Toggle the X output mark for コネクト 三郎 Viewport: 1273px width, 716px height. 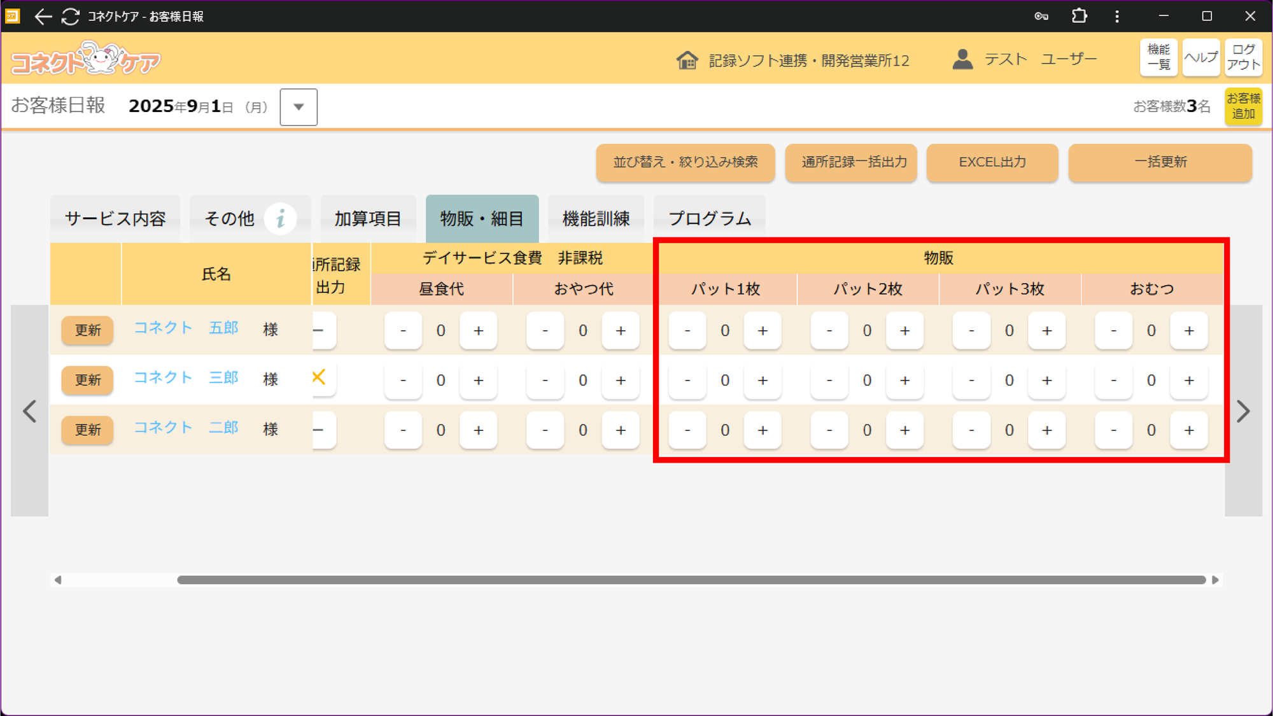320,377
